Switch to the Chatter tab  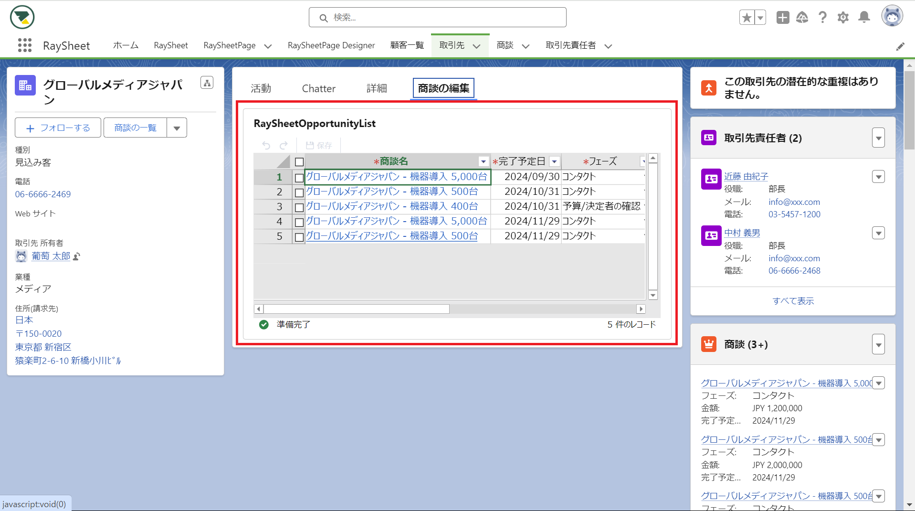pos(318,88)
